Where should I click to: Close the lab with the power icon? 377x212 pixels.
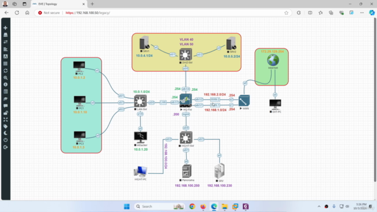point(5,140)
